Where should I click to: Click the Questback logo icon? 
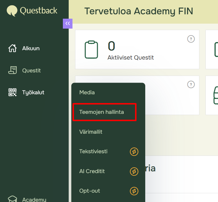(12, 11)
